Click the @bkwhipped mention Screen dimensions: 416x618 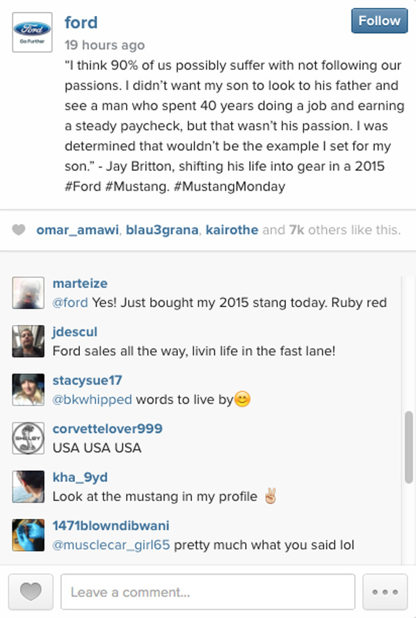92,400
